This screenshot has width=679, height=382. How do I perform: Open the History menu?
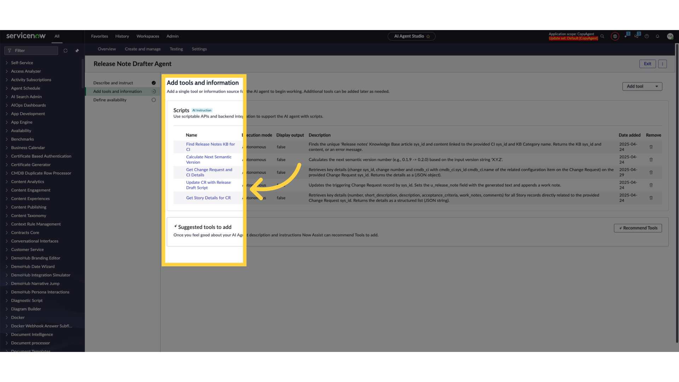(122, 36)
